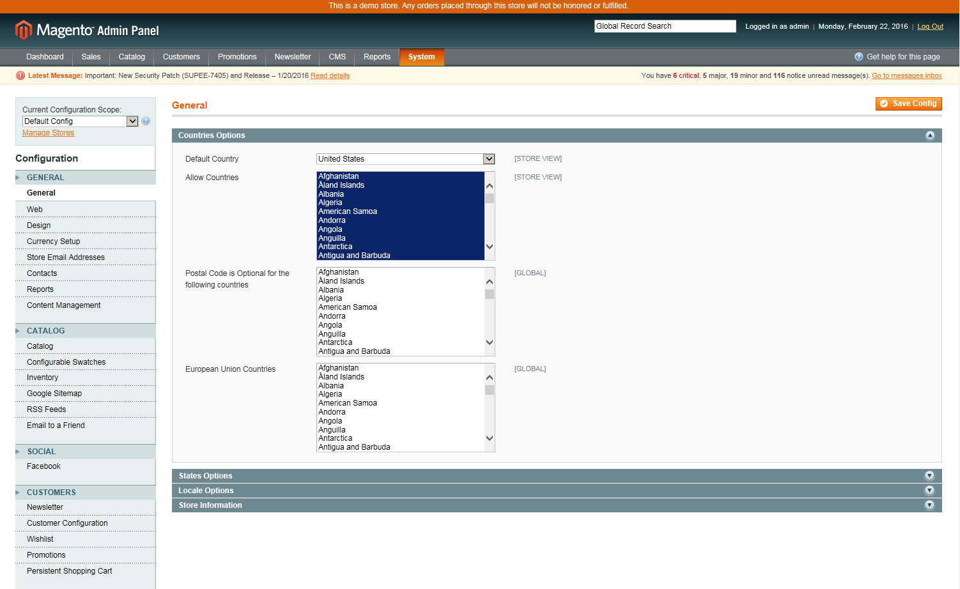The width and height of the screenshot is (960, 589).
Task: Select Åland Islands in European Union list
Action: point(401,377)
